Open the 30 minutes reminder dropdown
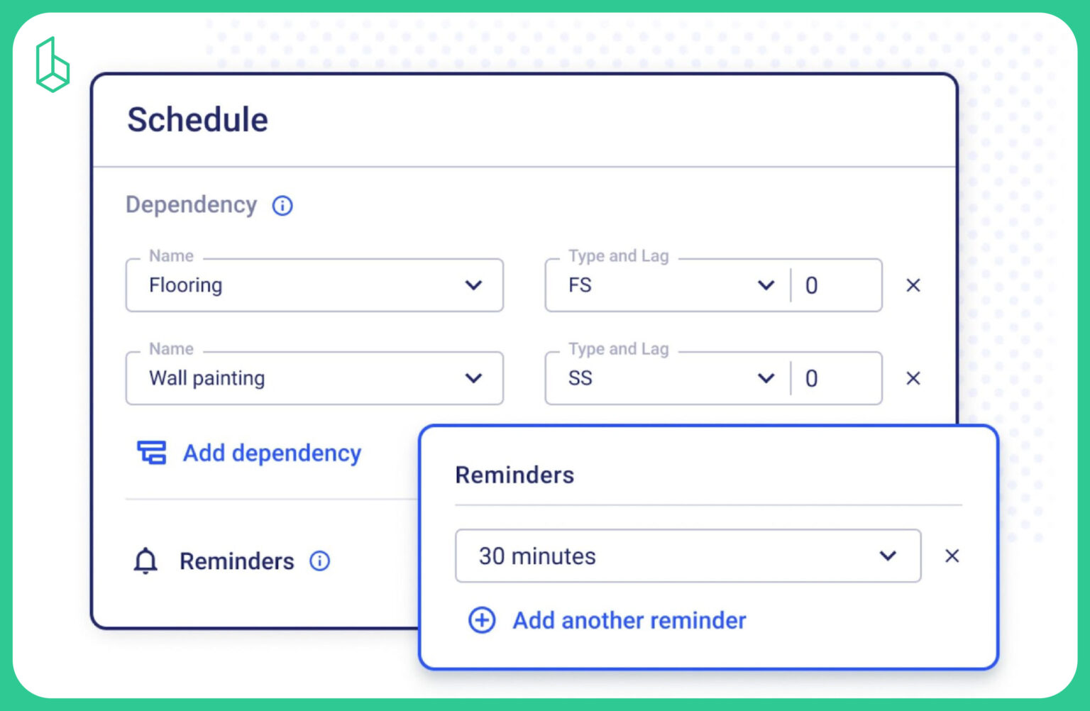The image size is (1090, 711). 887,556
